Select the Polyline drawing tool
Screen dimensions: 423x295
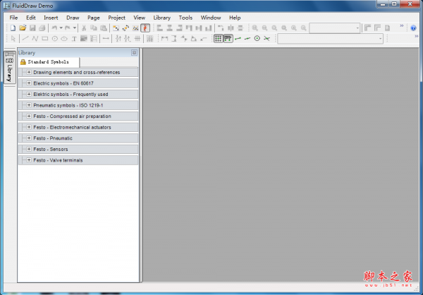point(35,39)
